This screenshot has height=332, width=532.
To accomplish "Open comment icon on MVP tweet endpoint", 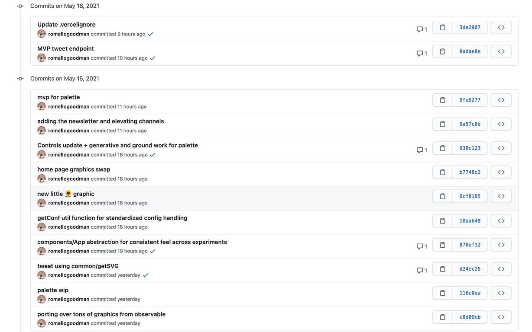I will coord(422,54).
